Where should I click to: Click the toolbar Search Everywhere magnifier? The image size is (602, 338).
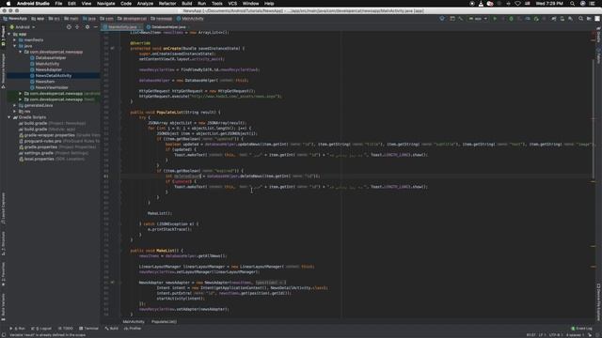pyautogui.click(x=580, y=19)
